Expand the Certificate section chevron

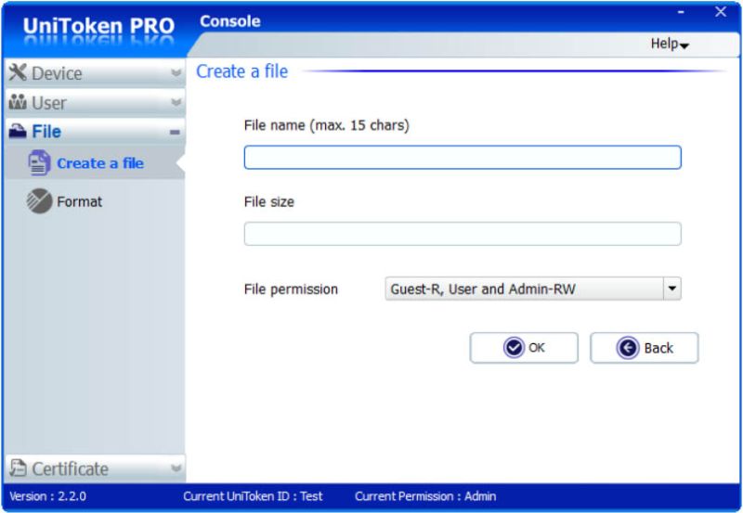pos(176,468)
